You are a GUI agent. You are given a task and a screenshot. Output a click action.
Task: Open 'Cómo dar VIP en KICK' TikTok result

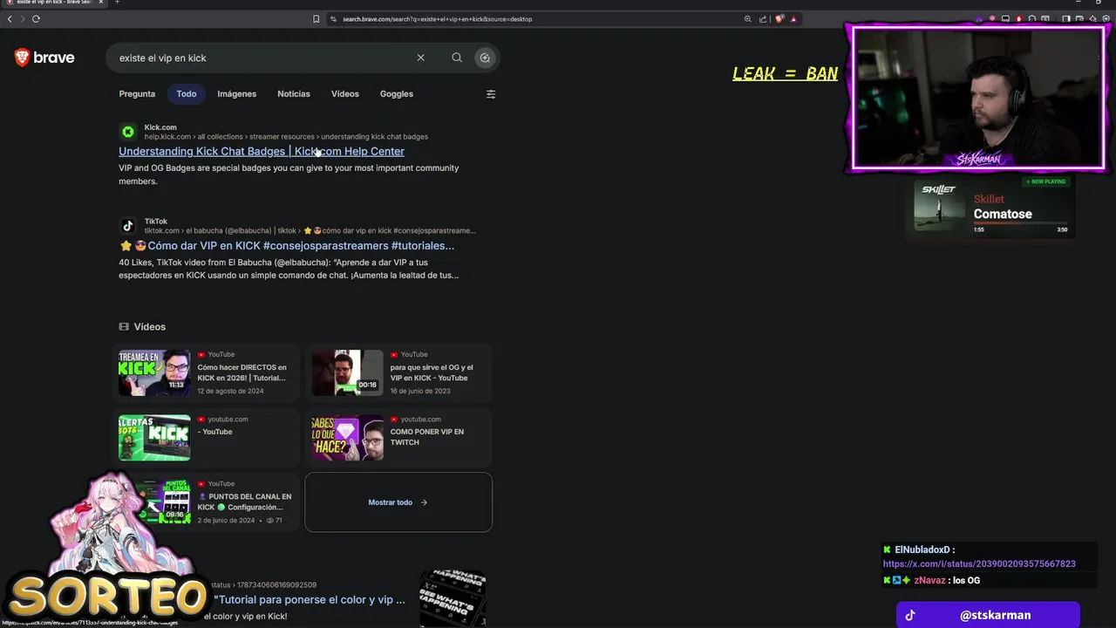(287, 245)
